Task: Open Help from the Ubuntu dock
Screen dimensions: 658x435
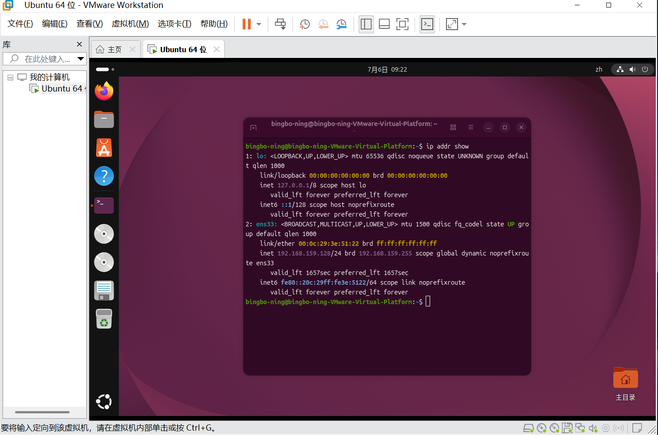Action: (x=104, y=176)
